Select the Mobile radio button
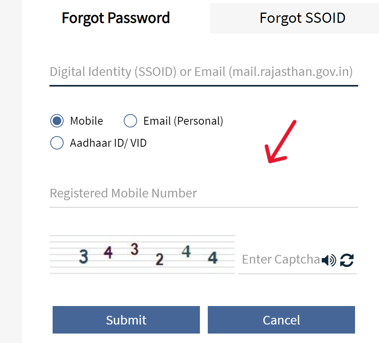The height and width of the screenshot is (343, 379). 57,121
